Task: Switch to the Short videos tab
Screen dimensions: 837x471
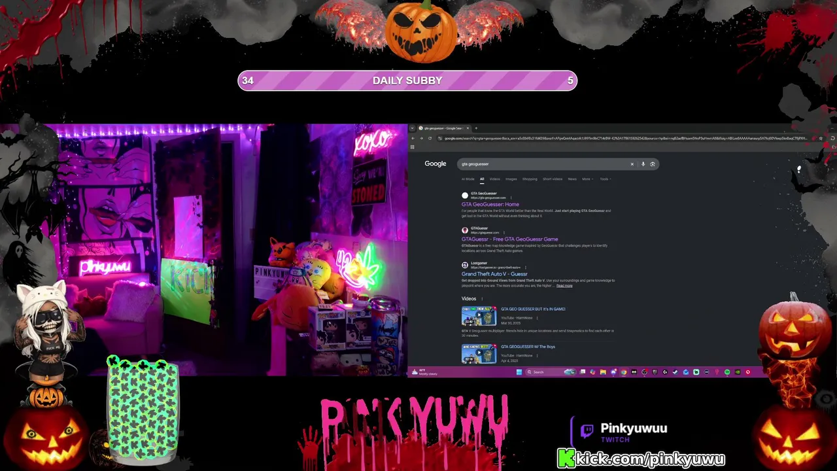Action: pyautogui.click(x=553, y=179)
